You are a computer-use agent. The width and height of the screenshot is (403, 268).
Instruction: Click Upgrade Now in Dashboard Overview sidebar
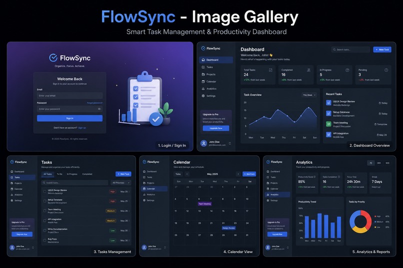pyautogui.click(x=216, y=128)
